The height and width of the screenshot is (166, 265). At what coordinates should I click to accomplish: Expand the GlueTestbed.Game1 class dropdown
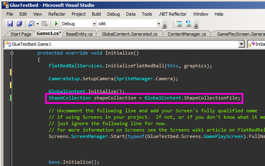coord(241,44)
